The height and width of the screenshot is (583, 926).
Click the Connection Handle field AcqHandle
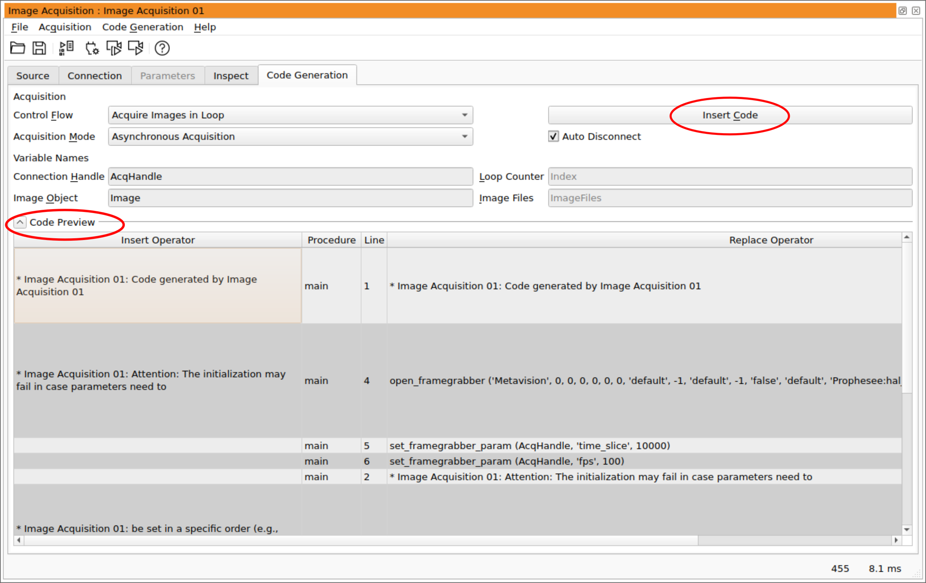tap(290, 176)
